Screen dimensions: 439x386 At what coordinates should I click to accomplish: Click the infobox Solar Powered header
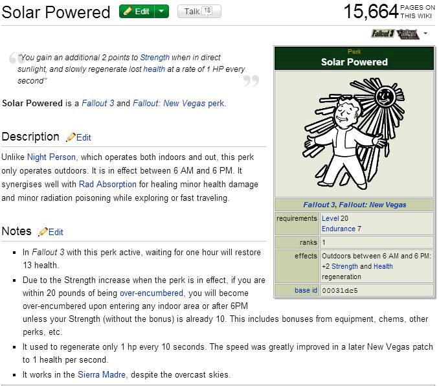tap(354, 62)
